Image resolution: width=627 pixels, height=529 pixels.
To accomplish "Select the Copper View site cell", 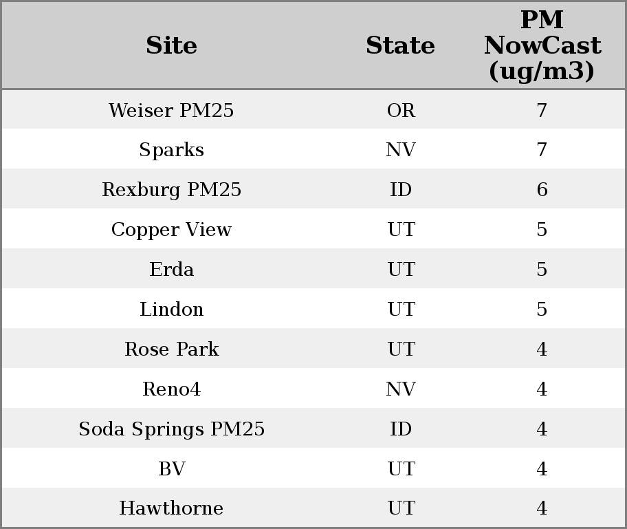I will [x=171, y=230].
